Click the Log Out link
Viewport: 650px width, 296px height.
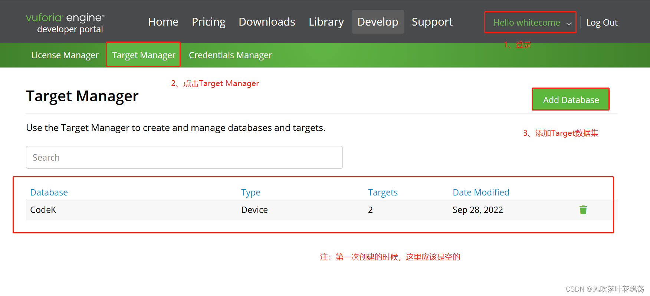click(x=602, y=23)
